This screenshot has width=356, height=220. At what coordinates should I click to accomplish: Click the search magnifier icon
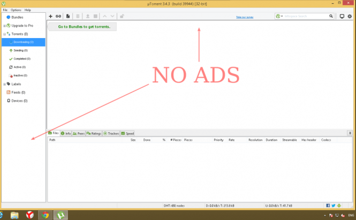[x=331, y=16]
